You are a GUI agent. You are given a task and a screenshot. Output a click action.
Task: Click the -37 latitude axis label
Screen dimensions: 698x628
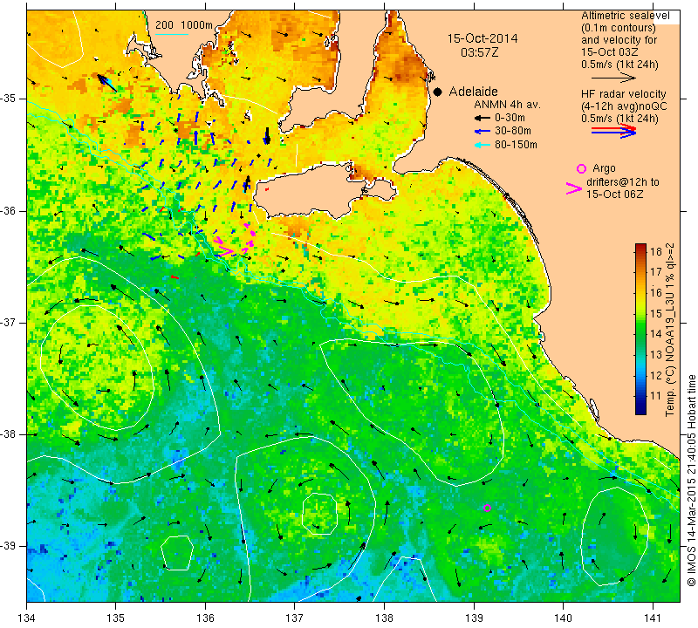pyautogui.click(x=10, y=322)
